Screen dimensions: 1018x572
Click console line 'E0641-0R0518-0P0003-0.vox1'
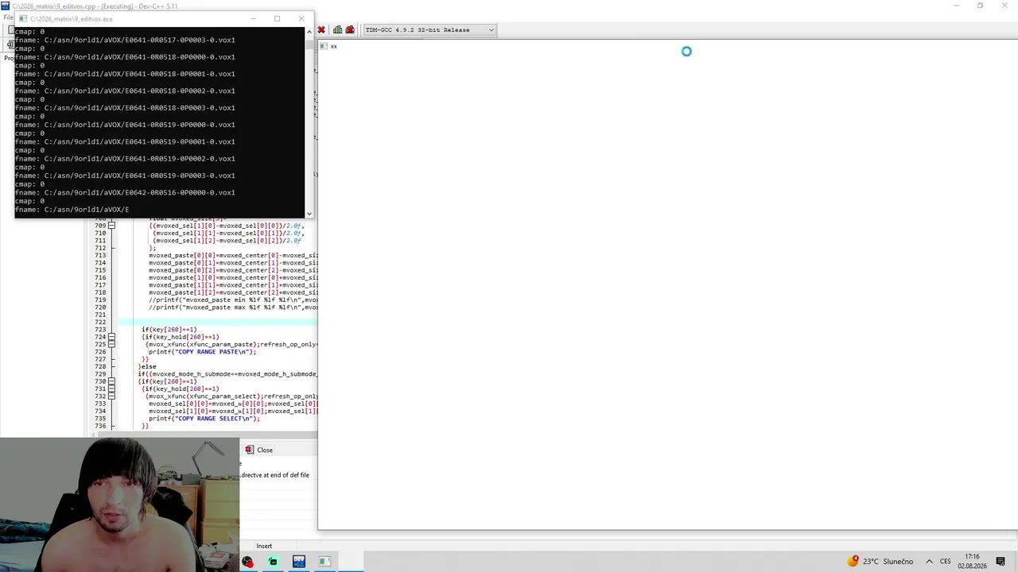tap(125, 108)
